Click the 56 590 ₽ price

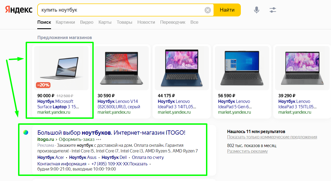click(x=227, y=95)
